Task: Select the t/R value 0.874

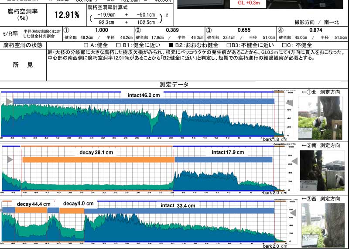Action: click(315, 30)
